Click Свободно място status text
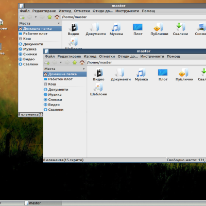Viewport: 206px width, 206px height. pyautogui.click(x=186, y=160)
